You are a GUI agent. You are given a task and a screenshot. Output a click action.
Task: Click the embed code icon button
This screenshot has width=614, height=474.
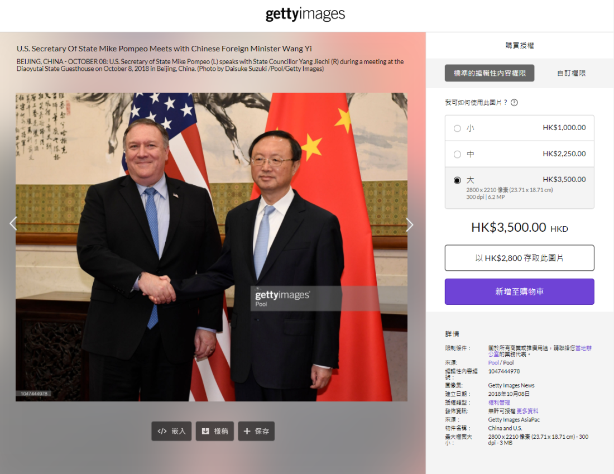tap(171, 431)
